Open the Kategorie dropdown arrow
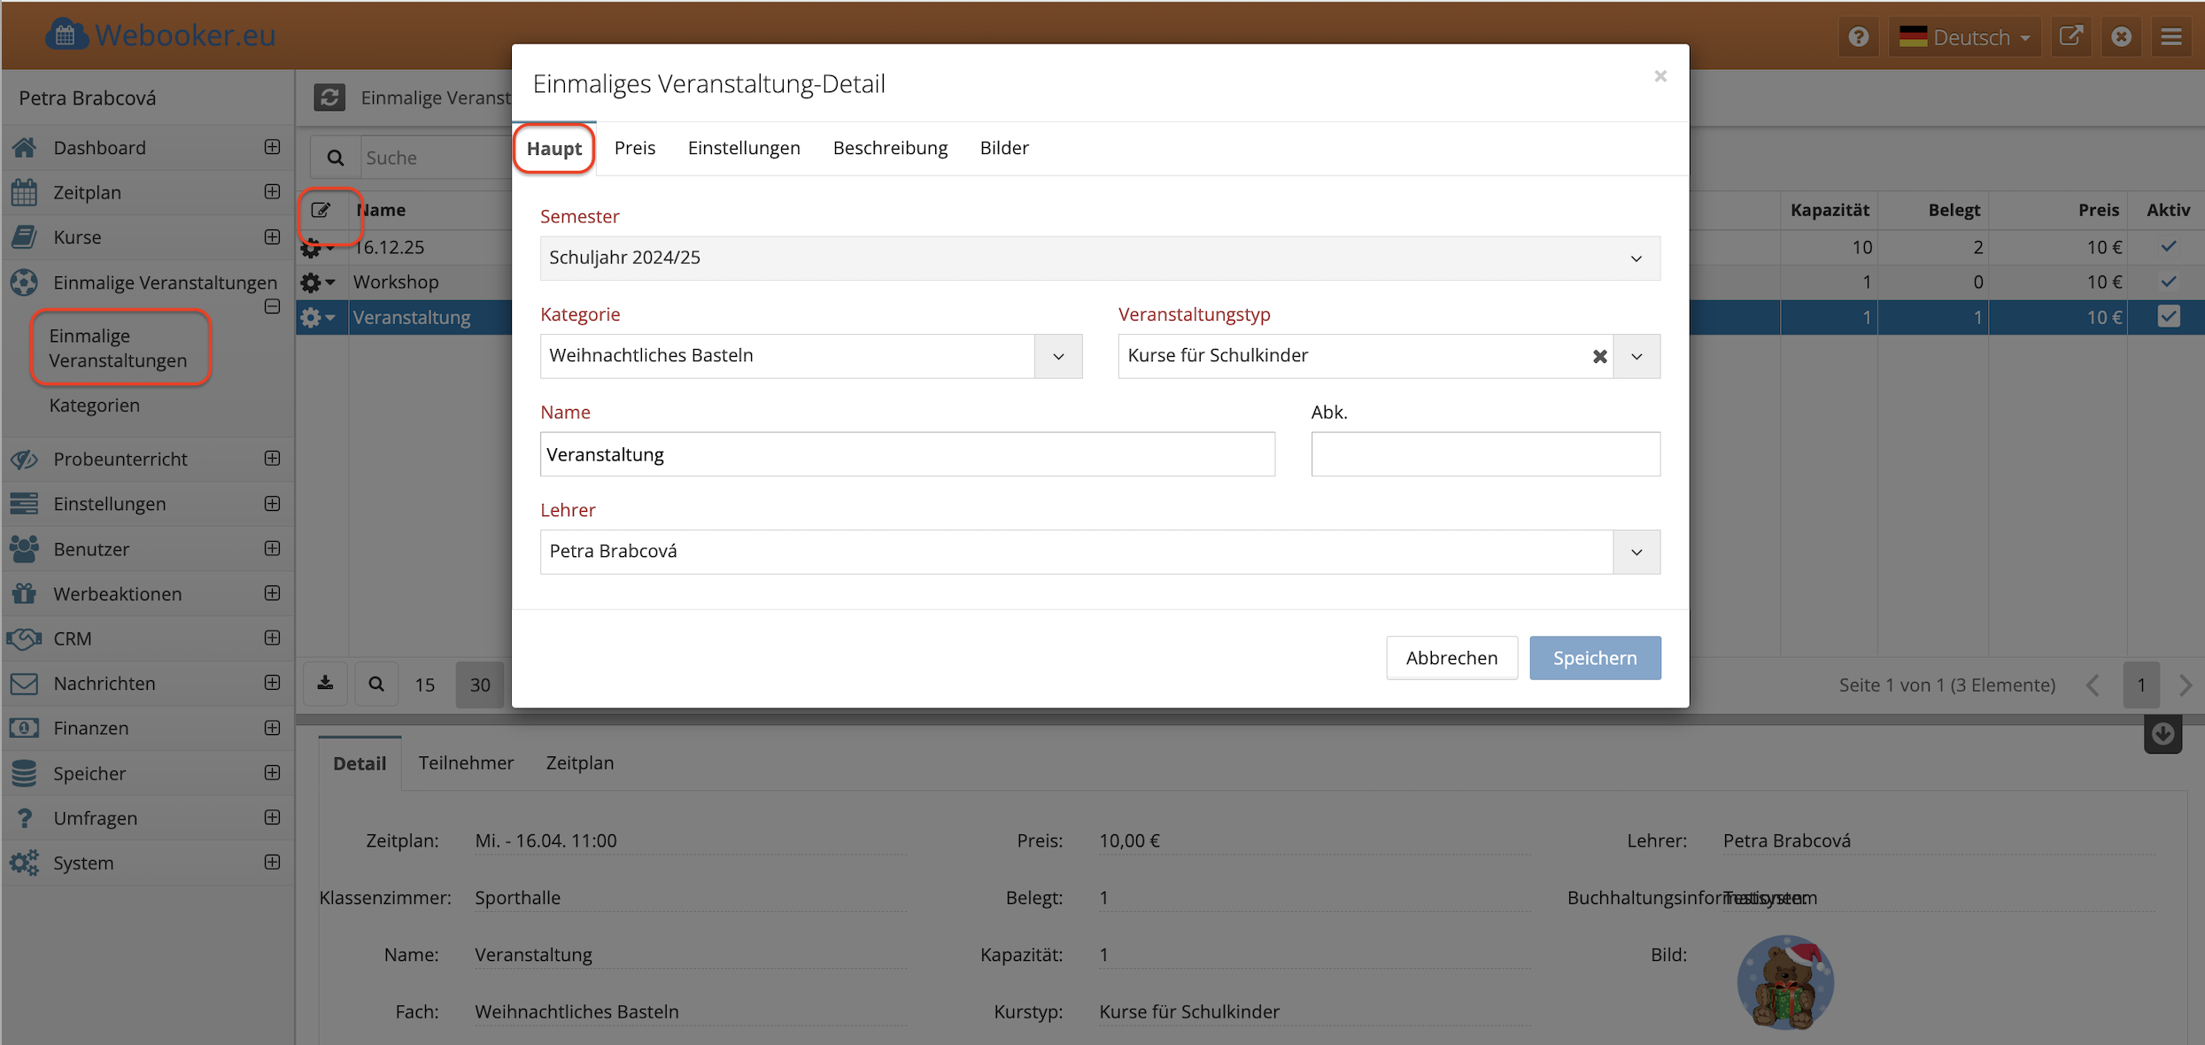The height and width of the screenshot is (1045, 2205). pos(1058,356)
